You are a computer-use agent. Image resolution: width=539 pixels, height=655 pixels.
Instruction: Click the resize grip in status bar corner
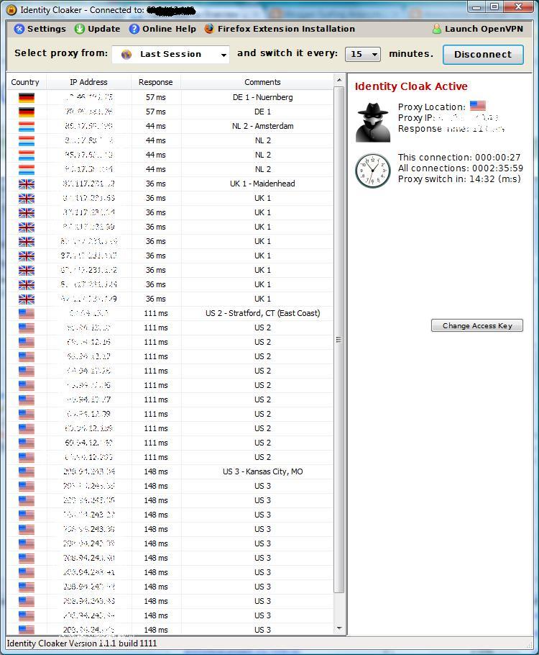coord(530,644)
